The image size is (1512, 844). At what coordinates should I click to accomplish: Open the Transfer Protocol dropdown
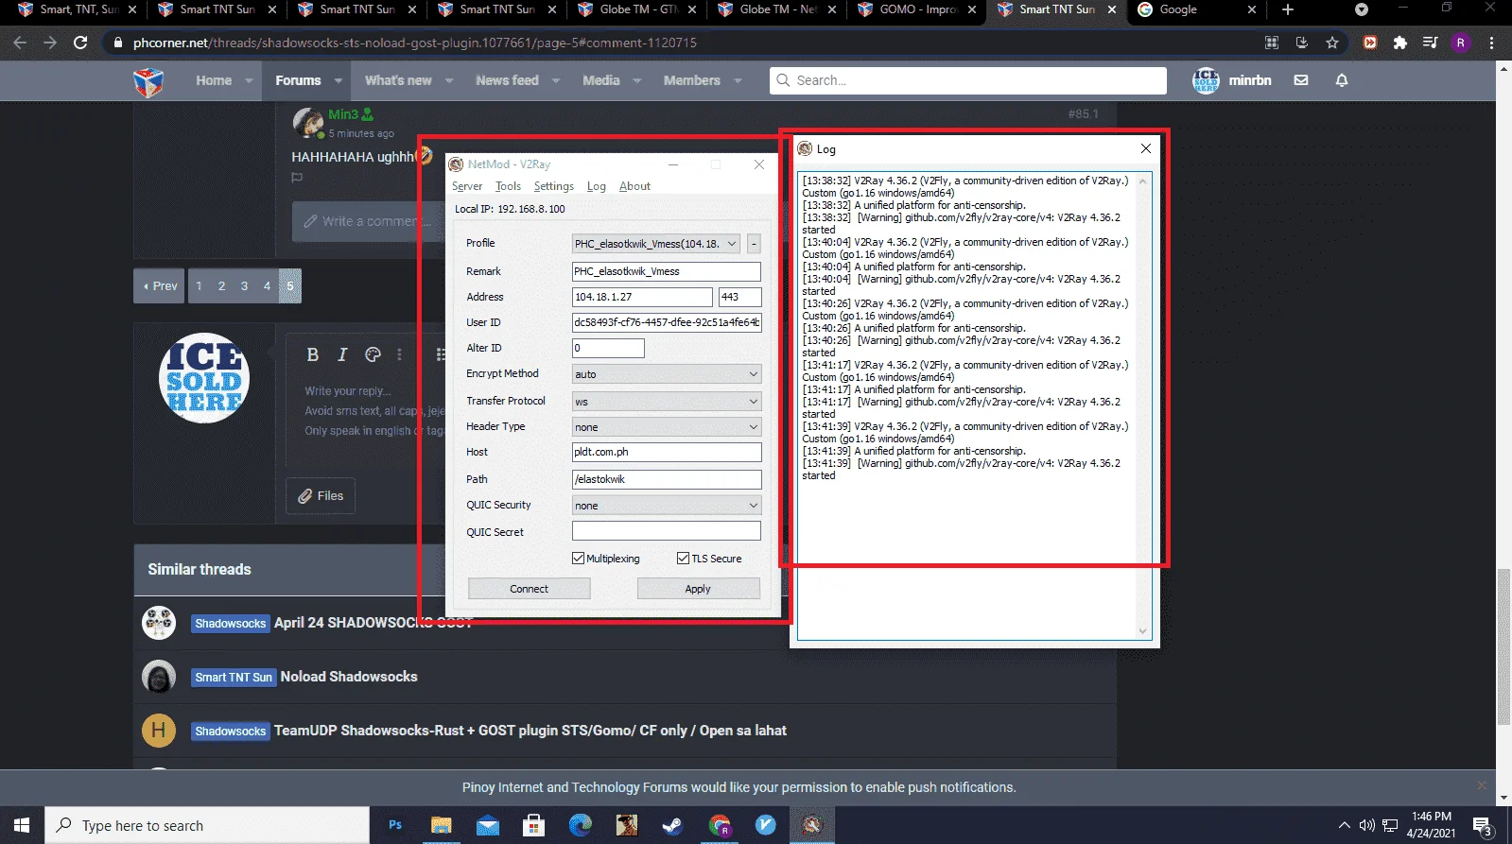(x=667, y=402)
